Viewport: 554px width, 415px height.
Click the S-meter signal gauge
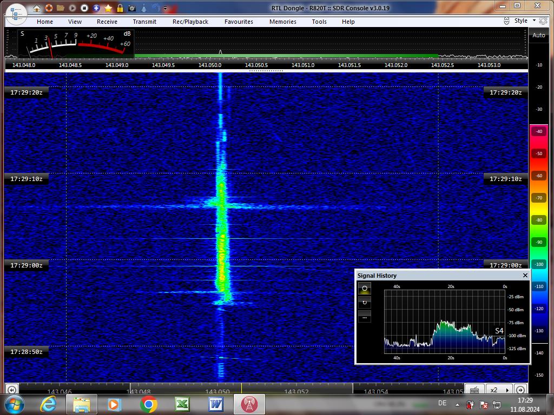[x=76, y=43]
